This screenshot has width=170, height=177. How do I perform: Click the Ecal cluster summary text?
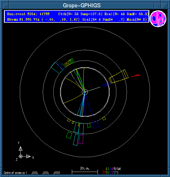tap(131, 14)
